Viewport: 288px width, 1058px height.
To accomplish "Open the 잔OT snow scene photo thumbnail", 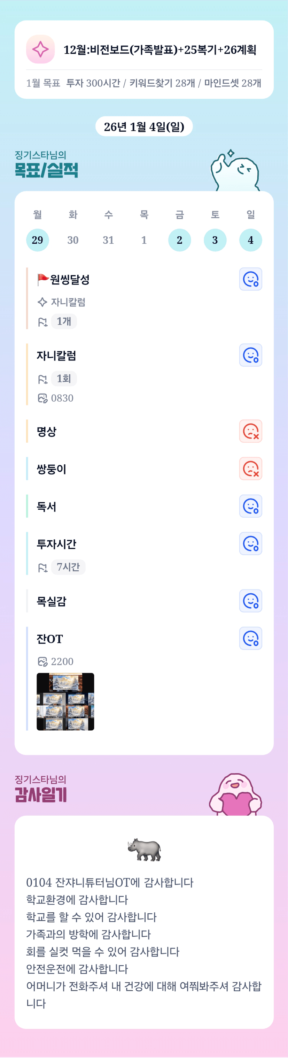I will coord(65,701).
